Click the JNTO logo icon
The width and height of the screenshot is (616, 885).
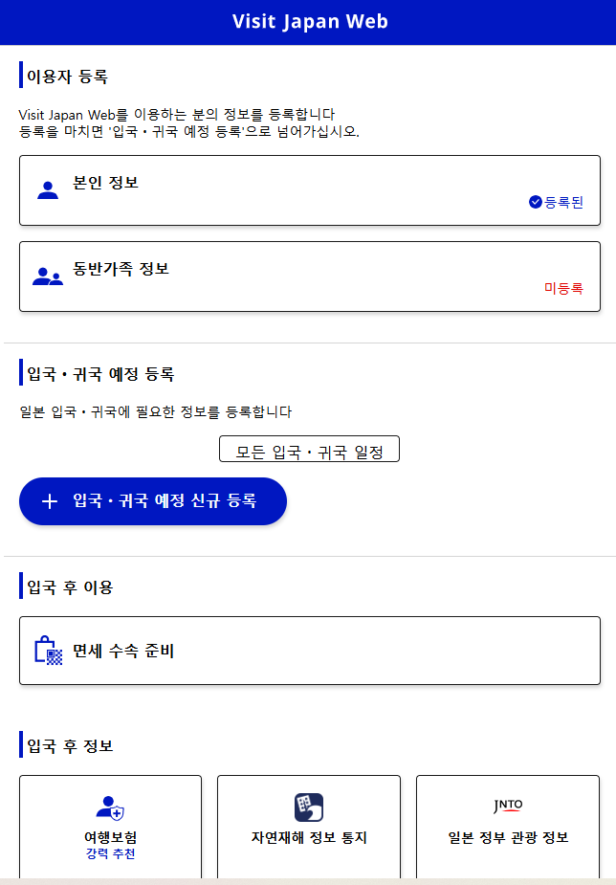pos(508,806)
